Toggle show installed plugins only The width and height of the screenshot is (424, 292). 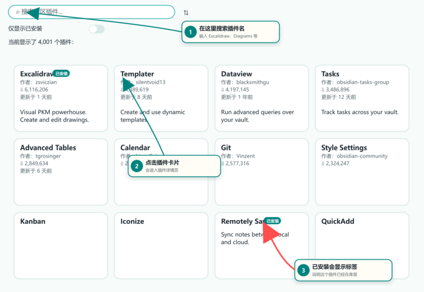[x=97, y=29]
